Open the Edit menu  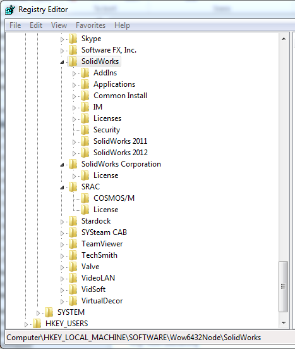coord(36,25)
